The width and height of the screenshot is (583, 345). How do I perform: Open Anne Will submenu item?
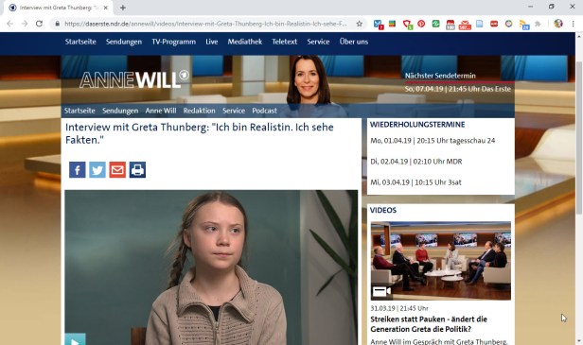coord(161,111)
